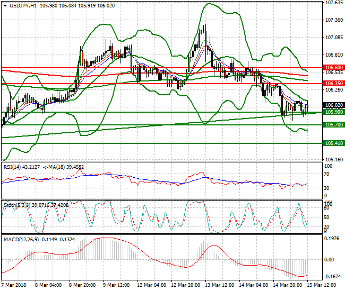Click the RSI(14) indicator label
345x291 pixels.
click(12, 167)
